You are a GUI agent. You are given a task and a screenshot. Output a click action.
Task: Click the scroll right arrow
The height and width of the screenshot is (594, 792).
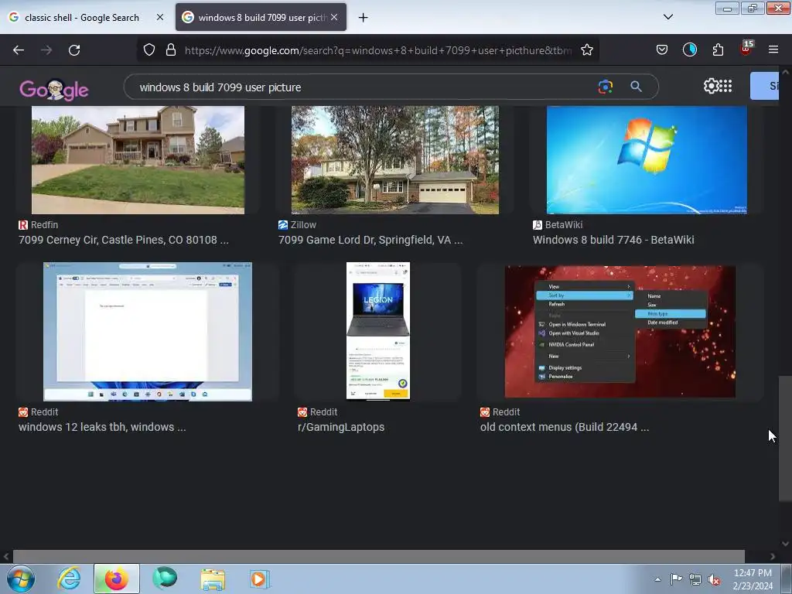coord(773,556)
